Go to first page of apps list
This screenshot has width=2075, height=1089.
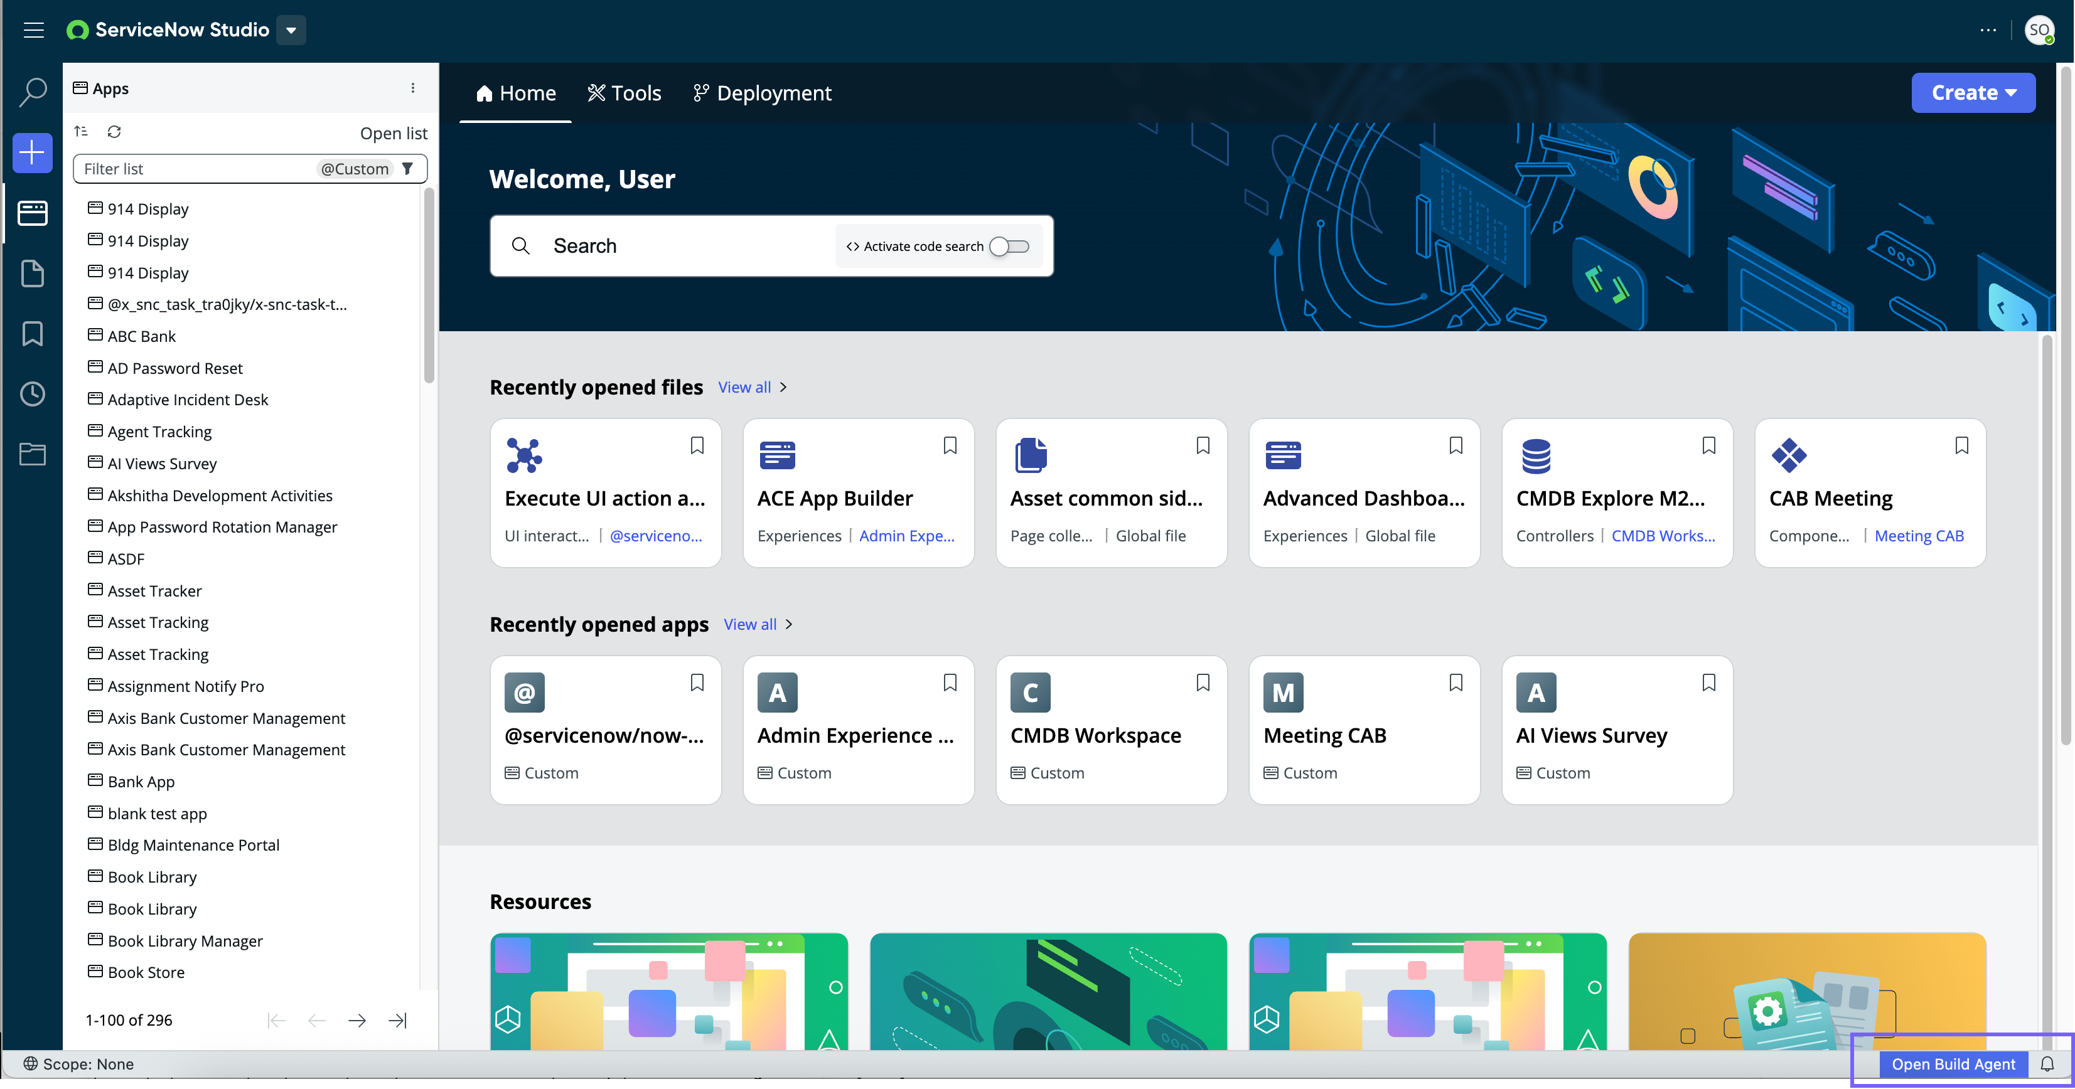pos(276,1021)
